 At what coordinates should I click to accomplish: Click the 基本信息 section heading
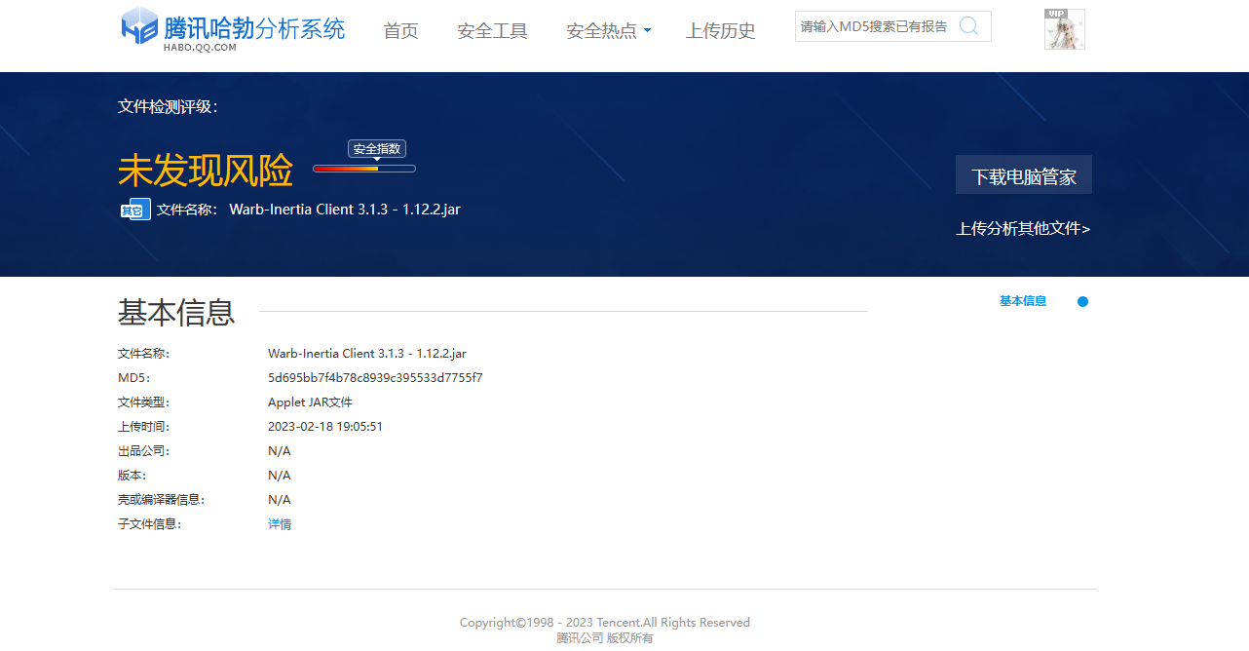[x=176, y=312]
